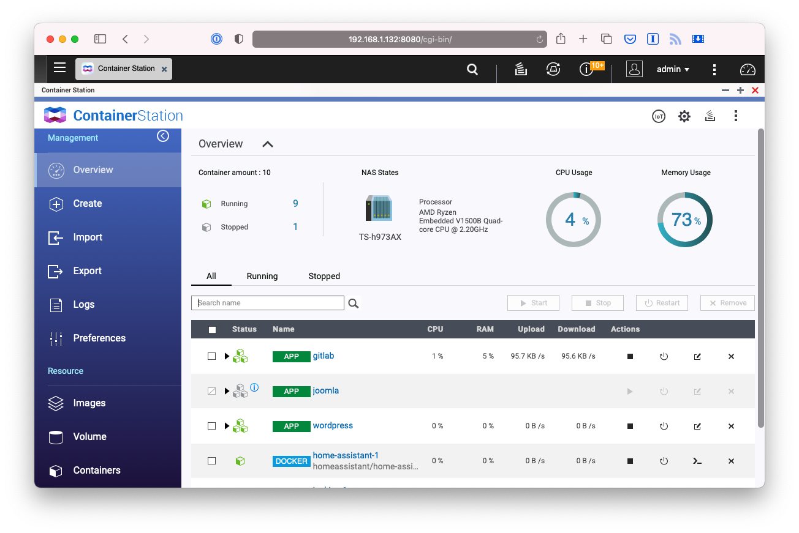Toggle the select-all checkbox in table header
This screenshot has width=799, height=533.
pos(213,330)
